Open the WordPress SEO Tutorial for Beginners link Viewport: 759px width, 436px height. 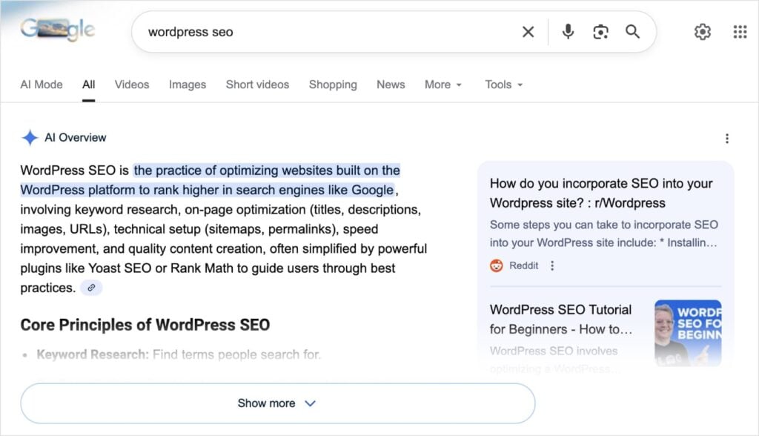[x=560, y=320]
